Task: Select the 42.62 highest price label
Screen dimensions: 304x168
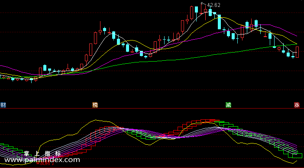Action: [x=213, y=5]
